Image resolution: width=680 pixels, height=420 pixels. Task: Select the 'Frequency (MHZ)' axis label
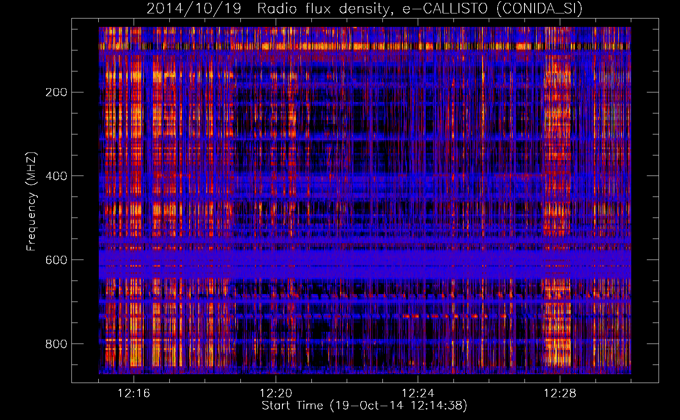[x=32, y=202]
